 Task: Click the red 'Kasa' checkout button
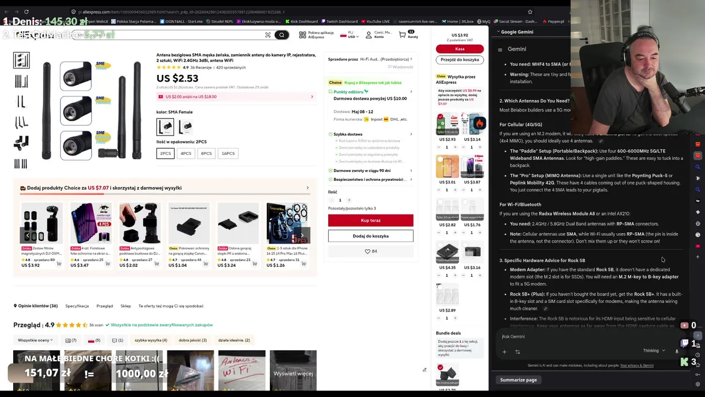point(459,49)
